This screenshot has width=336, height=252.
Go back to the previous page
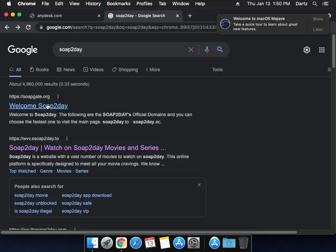point(7,27)
